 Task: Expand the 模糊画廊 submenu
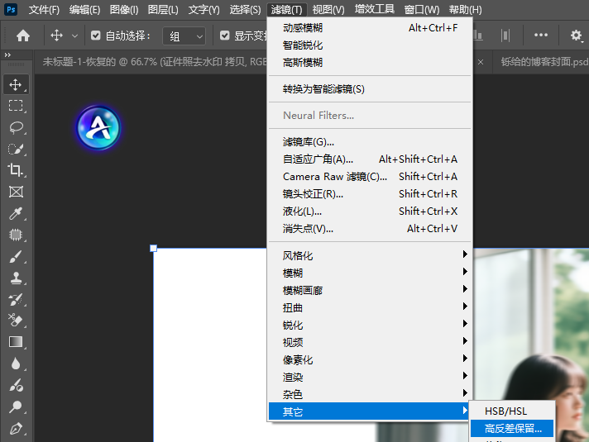[x=370, y=290]
